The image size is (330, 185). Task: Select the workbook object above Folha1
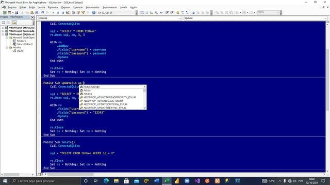click(x=21, y=41)
